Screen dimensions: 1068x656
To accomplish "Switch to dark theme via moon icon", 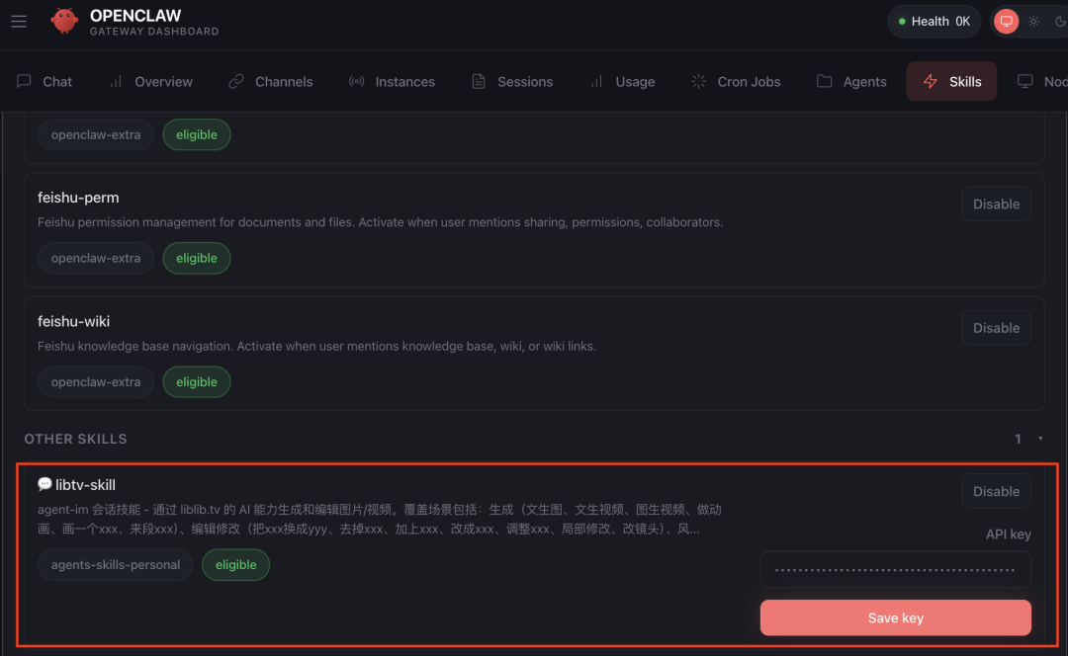I will pos(1061,21).
